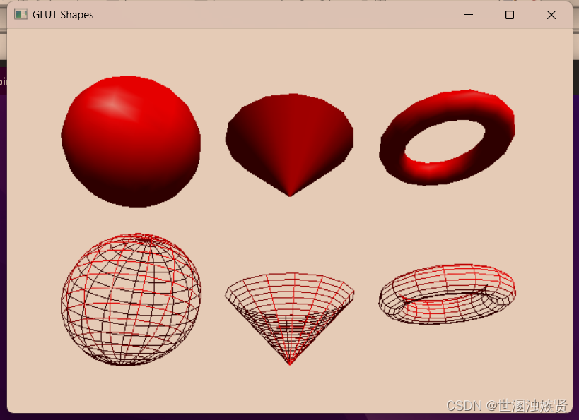This screenshot has width=579, height=420.
Task: Close the GLUT Shapes window
Action: click(x=551, y=15)
